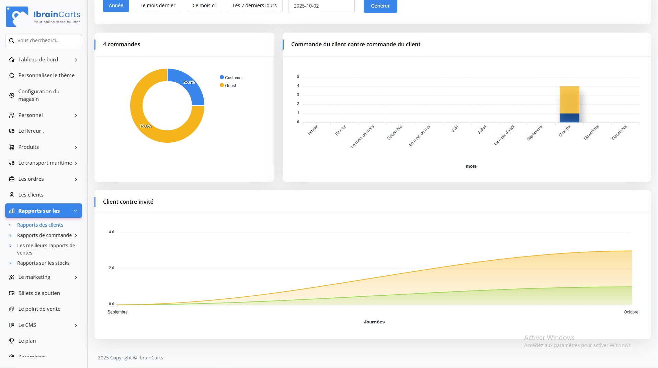Click the Personnaliser le thème icon

pos(12,75)
